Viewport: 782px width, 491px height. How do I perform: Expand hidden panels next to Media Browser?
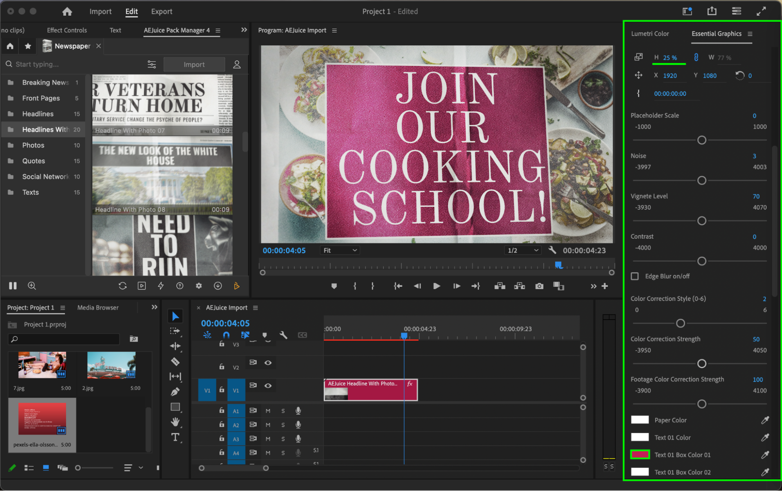pos(155,307)
